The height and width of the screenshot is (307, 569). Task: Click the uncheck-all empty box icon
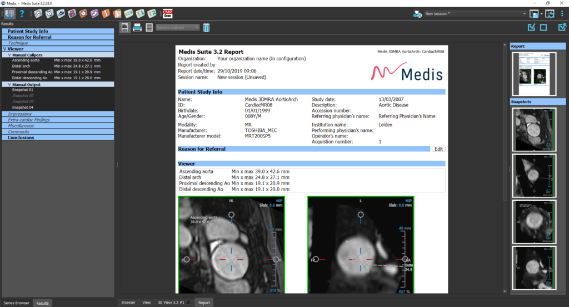(x=543, y=28)
